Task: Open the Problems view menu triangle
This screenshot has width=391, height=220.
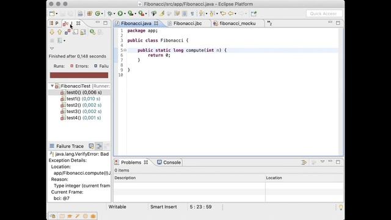Action: pos(323,162)
